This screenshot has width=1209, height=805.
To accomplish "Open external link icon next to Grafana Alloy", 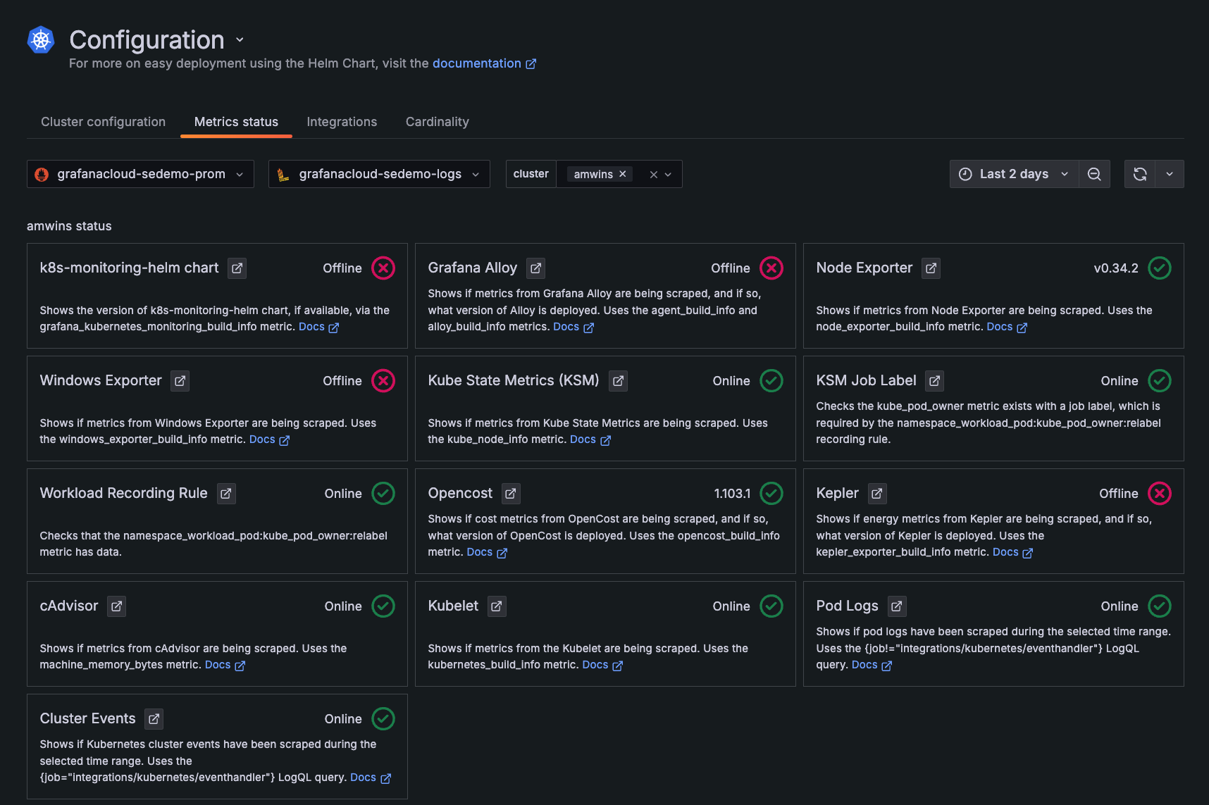I will click(535, 268).
